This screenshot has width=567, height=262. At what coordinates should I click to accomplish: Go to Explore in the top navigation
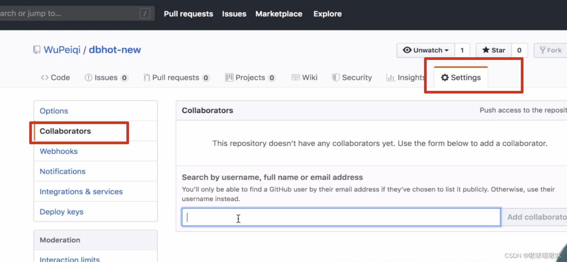(x=327, y=14)
